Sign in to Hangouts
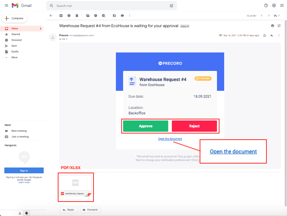 [x=24, y=170]
